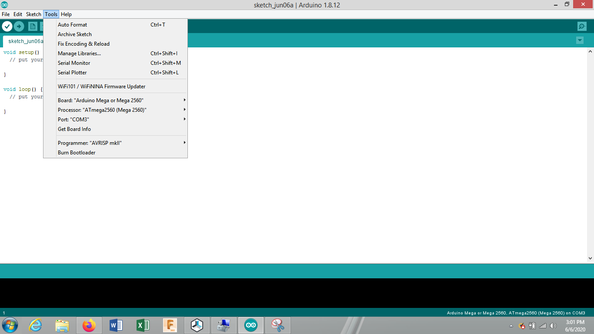Click the line number 1 in status bar
Image resolution: width=594 pixels, height=334 pixels.
click(4, 313)
